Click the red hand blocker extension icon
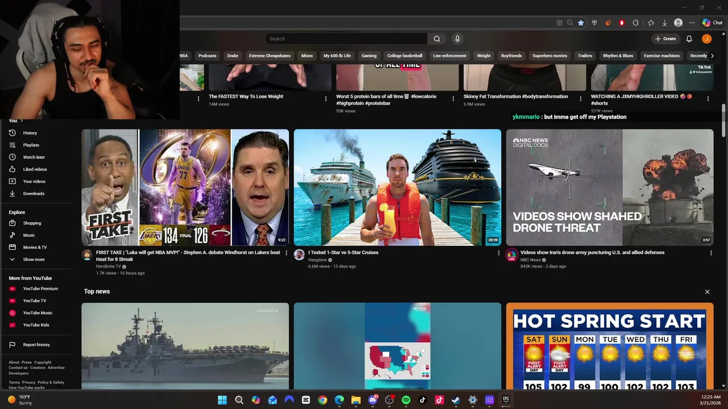 point(622,23)
